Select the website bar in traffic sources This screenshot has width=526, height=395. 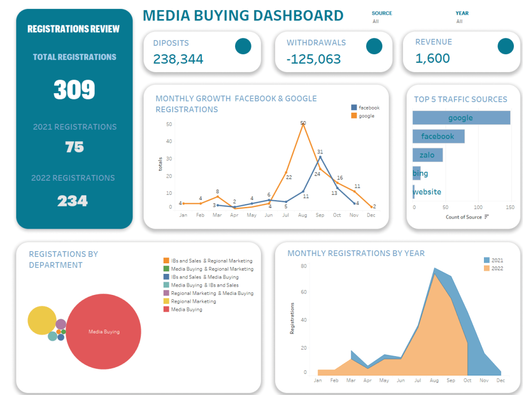point(413,192)
